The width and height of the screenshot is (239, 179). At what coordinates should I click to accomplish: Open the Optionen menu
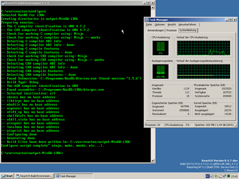tap(159, 25)
